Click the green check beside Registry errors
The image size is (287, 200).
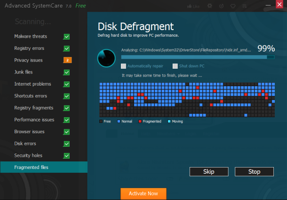coord(67,48)
